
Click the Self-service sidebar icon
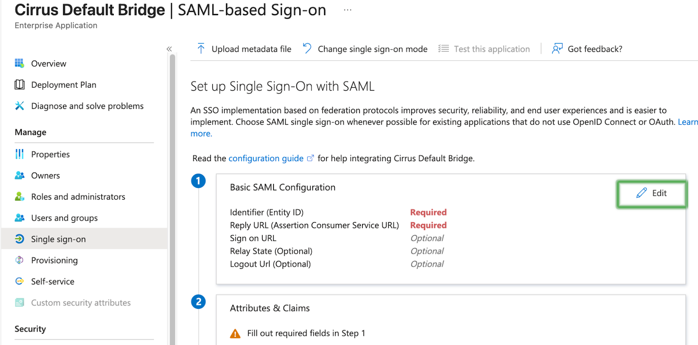(x=19, y=281)
